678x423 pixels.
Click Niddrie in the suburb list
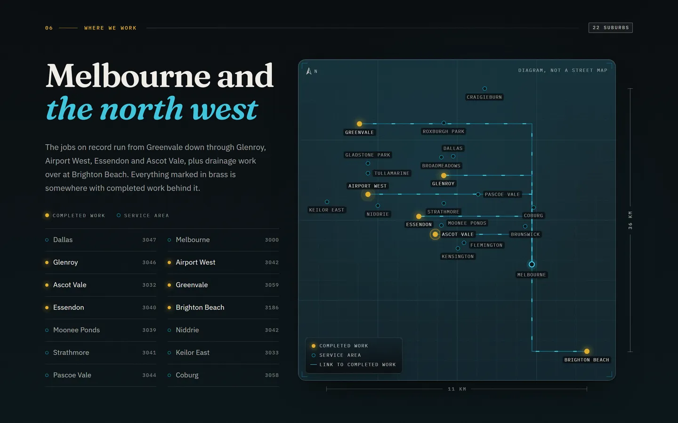[223, 330]
